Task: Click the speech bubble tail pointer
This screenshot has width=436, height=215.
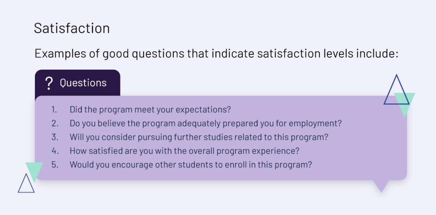Action: (381, 186)
